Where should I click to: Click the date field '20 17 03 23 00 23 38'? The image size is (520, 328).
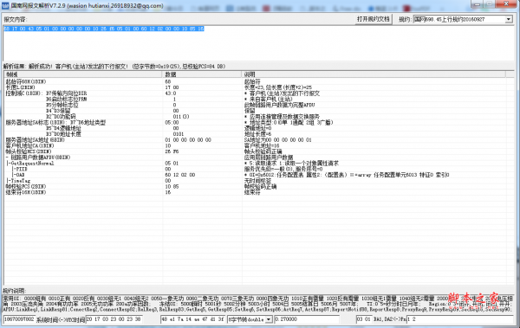coord(114,319)
